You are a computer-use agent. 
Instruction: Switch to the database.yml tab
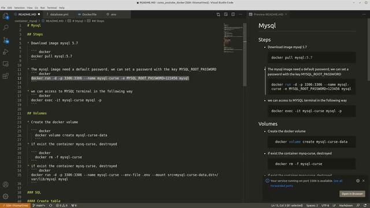coord(59,14)
